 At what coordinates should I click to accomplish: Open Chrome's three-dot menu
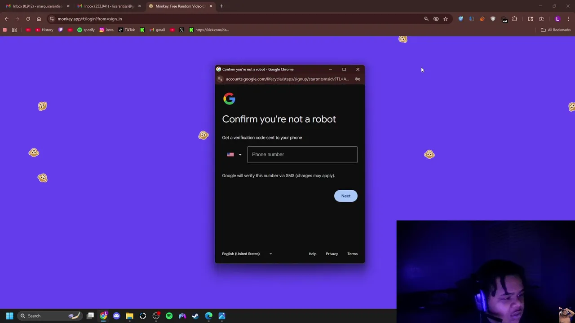(x=569, y=19)
